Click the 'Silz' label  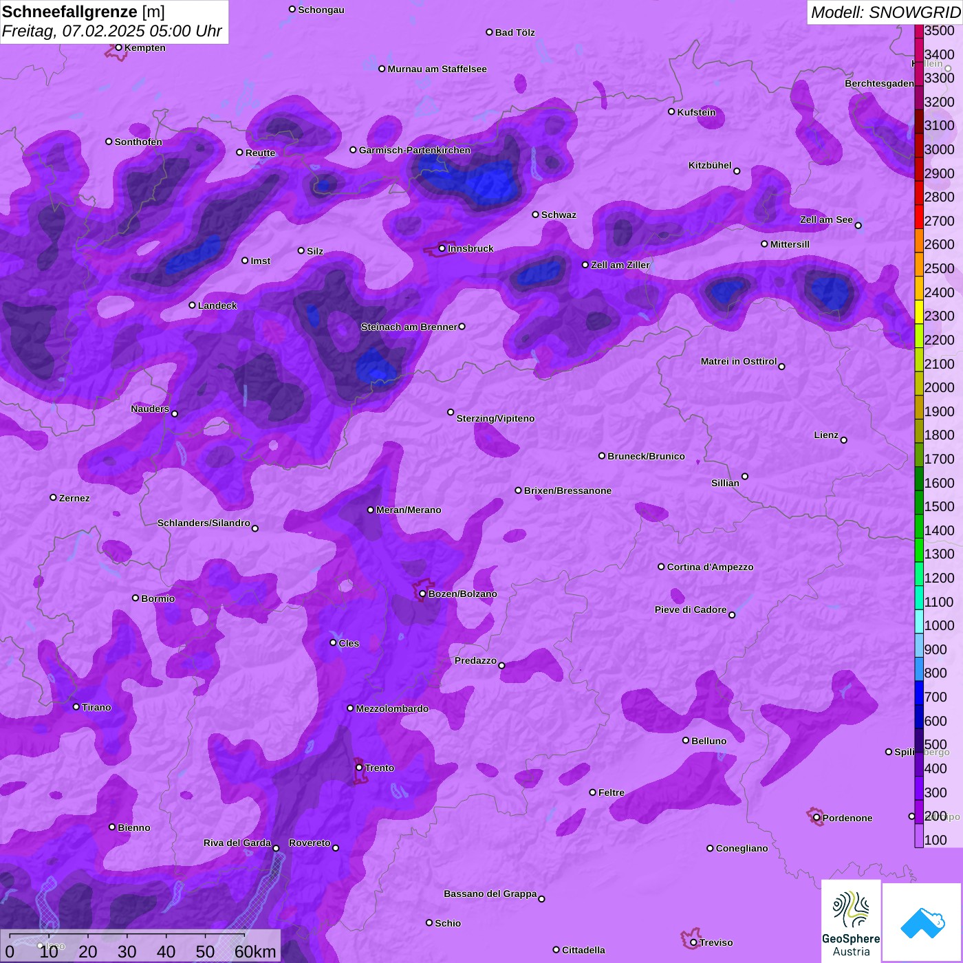tap(314, 251)
